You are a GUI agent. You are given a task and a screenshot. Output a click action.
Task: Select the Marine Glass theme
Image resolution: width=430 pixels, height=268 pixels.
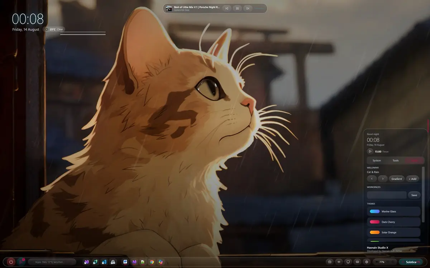[x=394, y=212]
